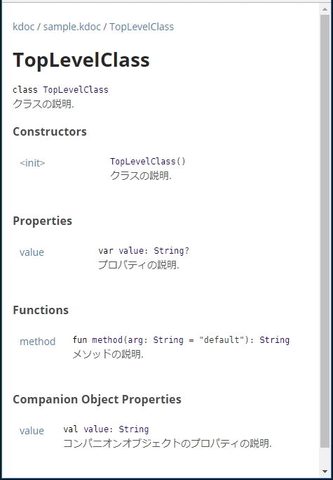Click TopLevelClass in the class signature line
333x480 pixels.
[x=76, y=90]
